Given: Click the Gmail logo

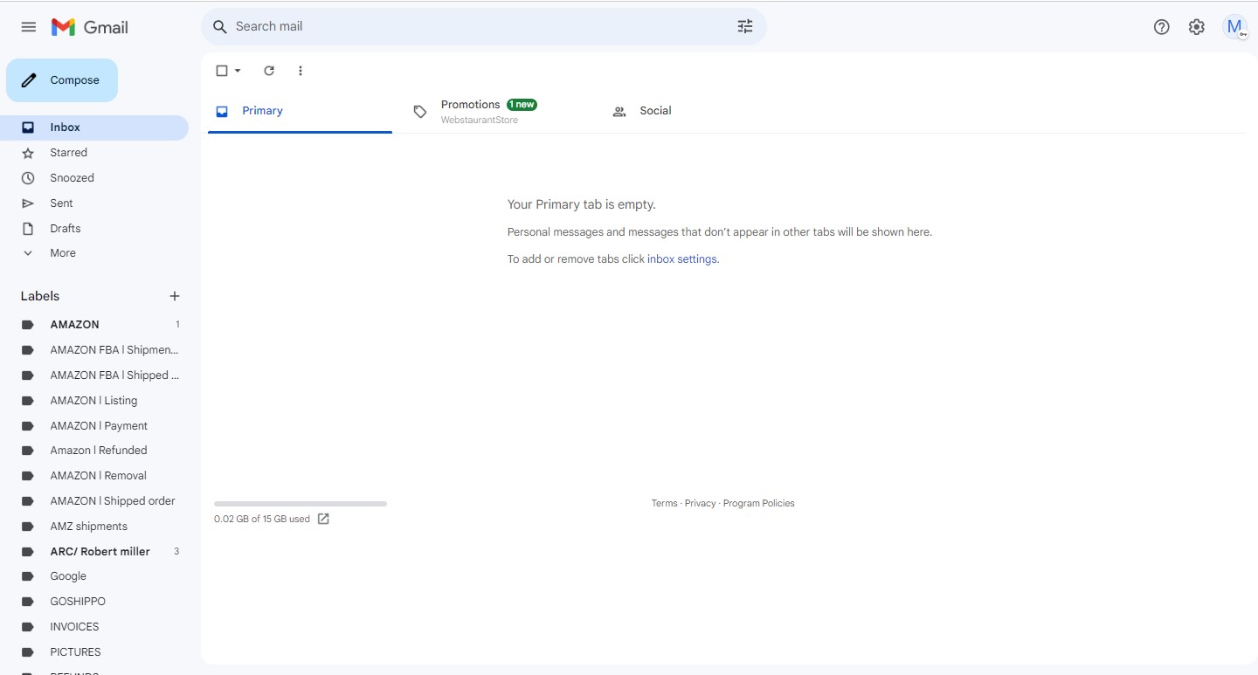Looking at the screenshot, I should tap(90, 27).
